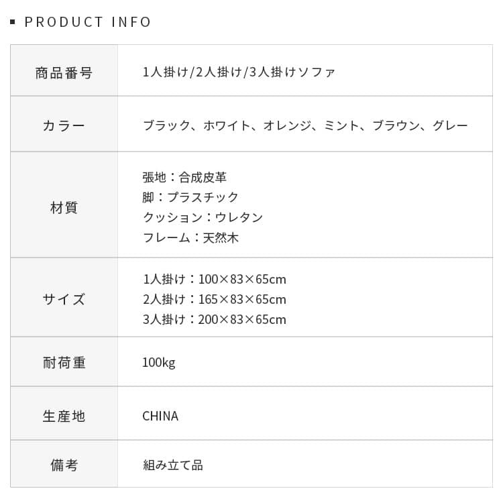Select the サイズ row label
The height and width of the screenshot is (503, 503).
64,299
